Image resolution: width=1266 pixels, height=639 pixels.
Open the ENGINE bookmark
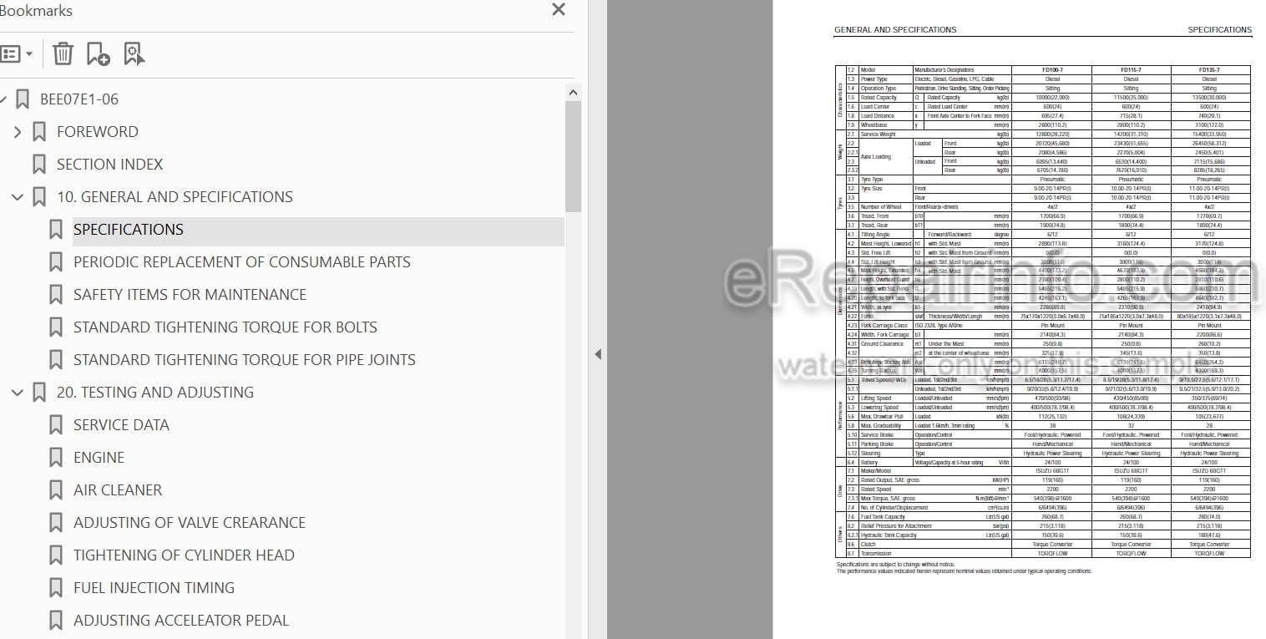[x=99, y=458]
